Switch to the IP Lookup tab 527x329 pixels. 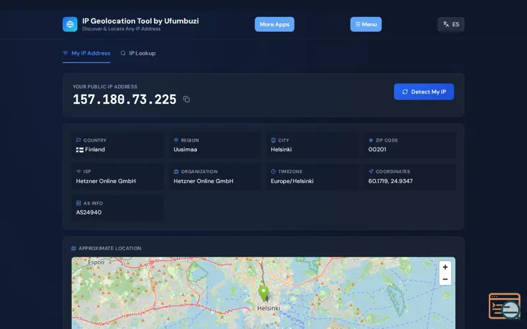(x=138, y=53)
